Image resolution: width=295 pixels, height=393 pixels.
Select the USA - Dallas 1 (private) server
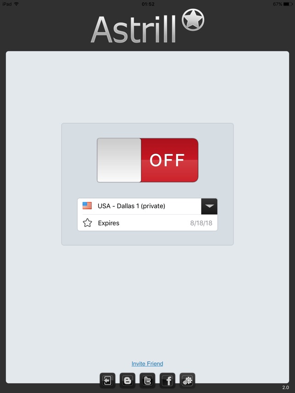(x=139, y=206)
